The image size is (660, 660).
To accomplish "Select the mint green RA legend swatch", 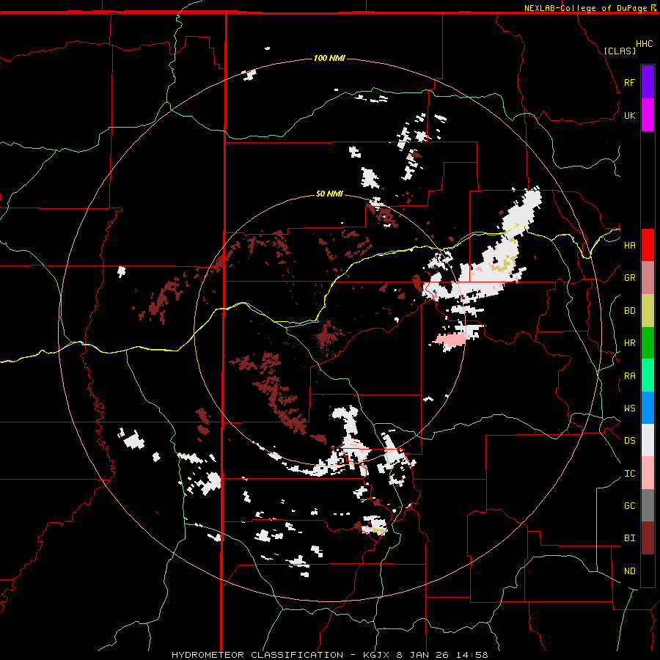I will tap(648, 375).
